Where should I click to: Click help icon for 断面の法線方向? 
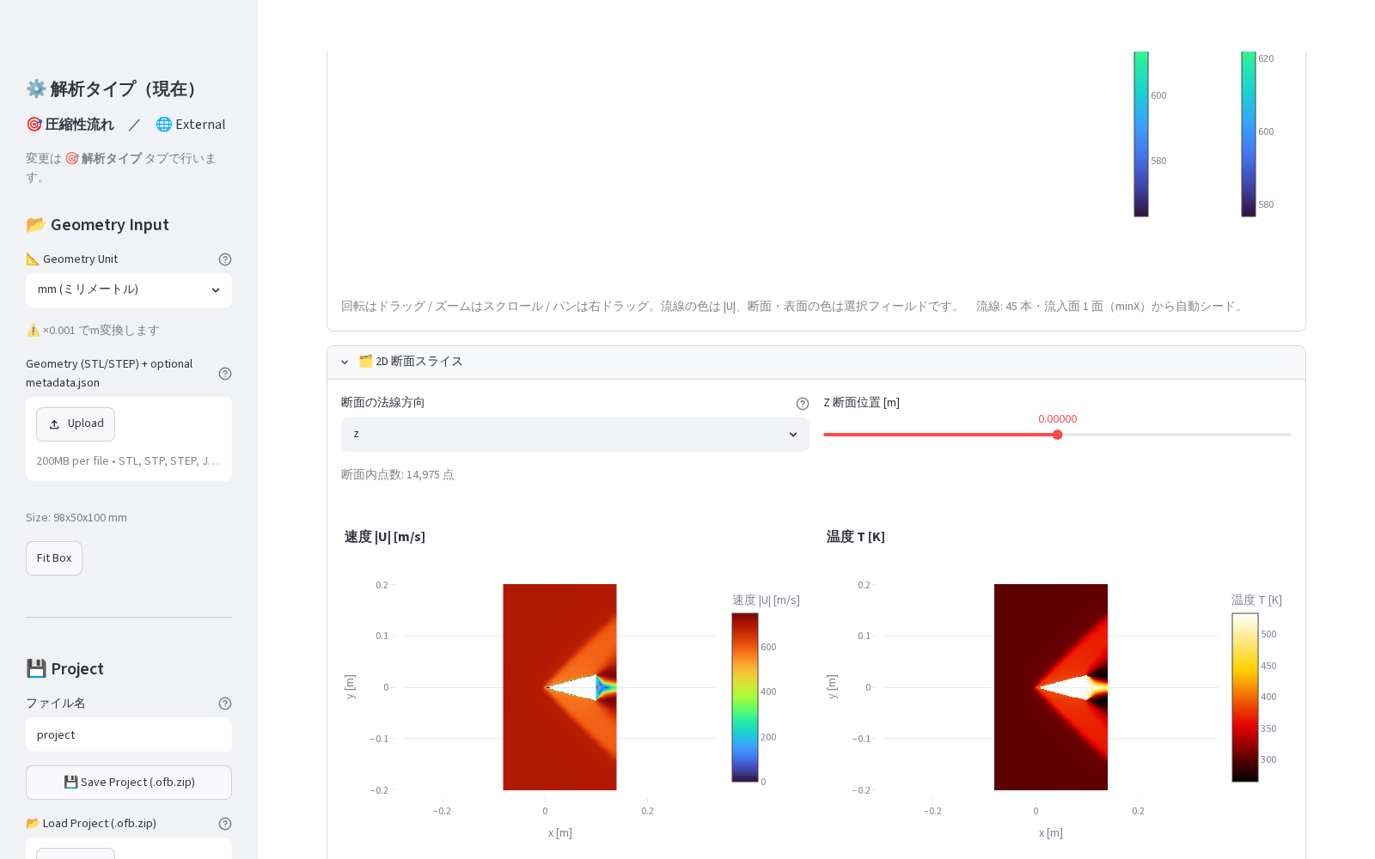click(803, 404)
